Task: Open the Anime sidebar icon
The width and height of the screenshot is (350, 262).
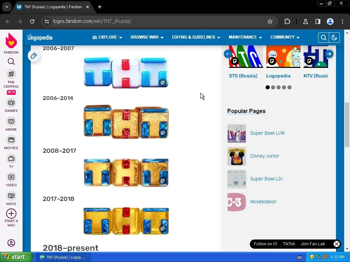Action: [11, 121]
